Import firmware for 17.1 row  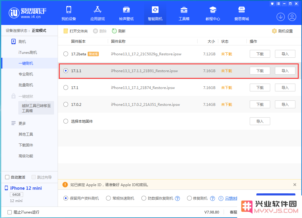tap(285, 88)
